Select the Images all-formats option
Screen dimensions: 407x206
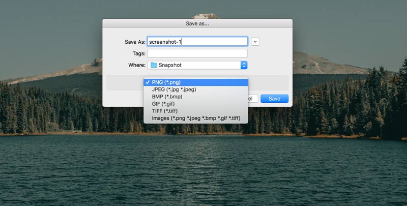point(195,119)
